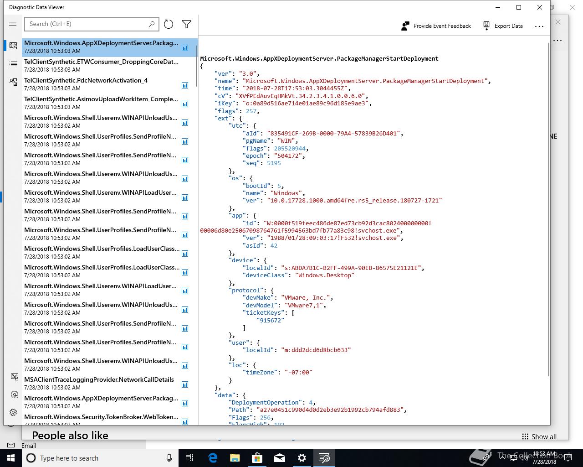583x467 pixels.
Task: Open the Windows Start menu
Action: pos(11,458)
